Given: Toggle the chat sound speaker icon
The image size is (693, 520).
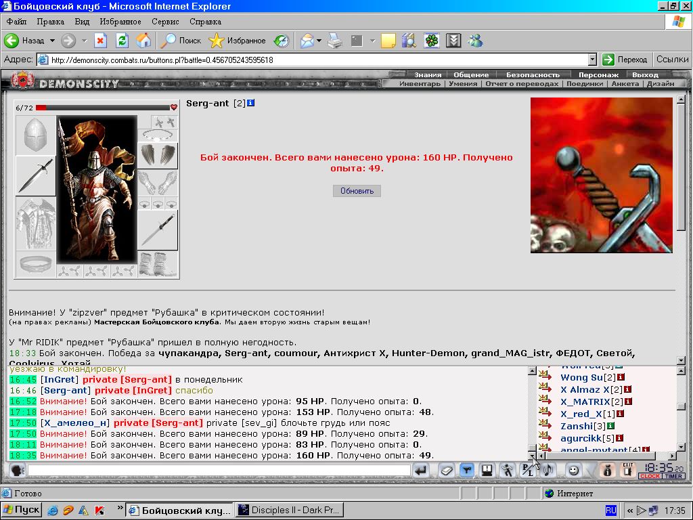Looking at the screenshot, I should pos(548,471).
